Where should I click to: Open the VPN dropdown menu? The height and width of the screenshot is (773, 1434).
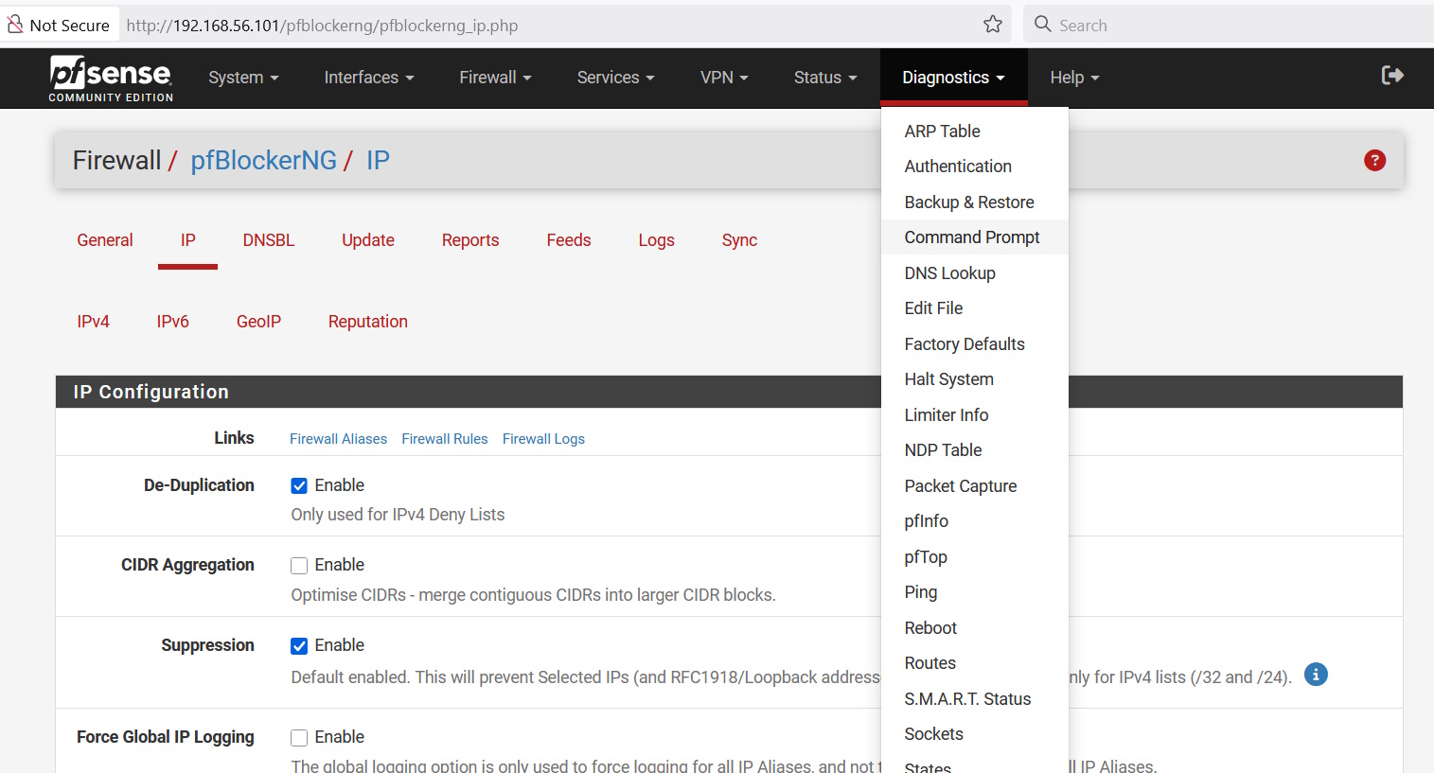[724, 78]
